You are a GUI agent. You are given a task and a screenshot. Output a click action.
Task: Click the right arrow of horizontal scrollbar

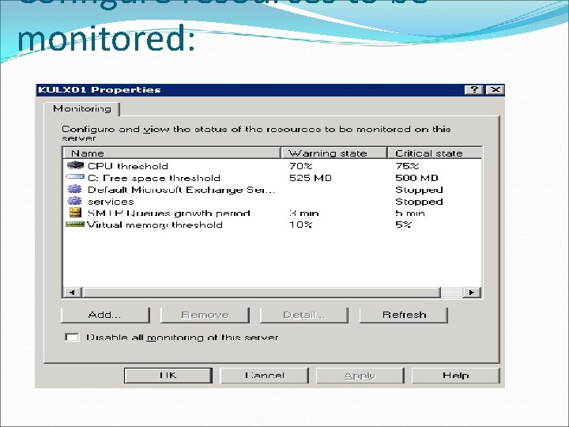click(472, 293)
